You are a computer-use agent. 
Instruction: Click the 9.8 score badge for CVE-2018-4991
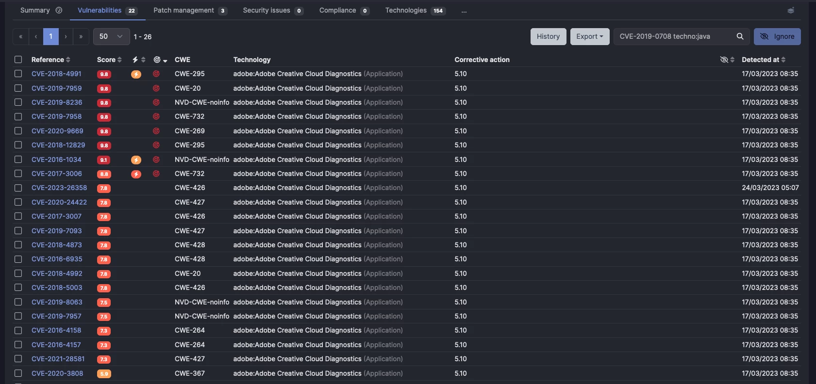click(x=104, y=74)
